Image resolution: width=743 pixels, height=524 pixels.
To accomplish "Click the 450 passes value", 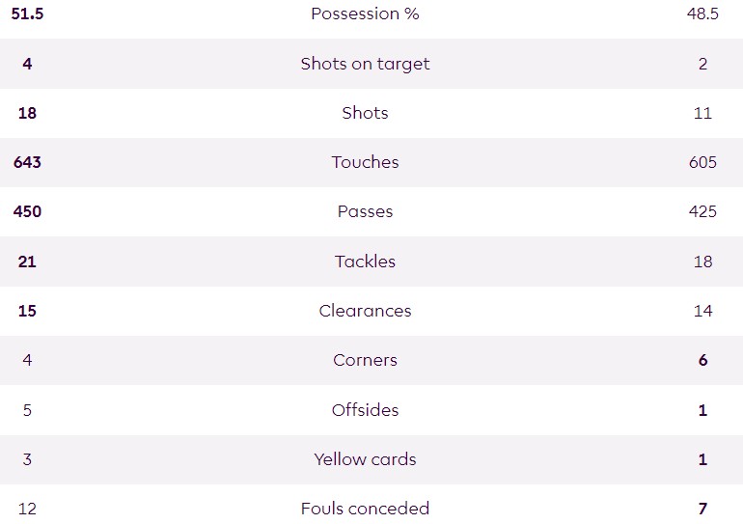I will pos(27,211).
